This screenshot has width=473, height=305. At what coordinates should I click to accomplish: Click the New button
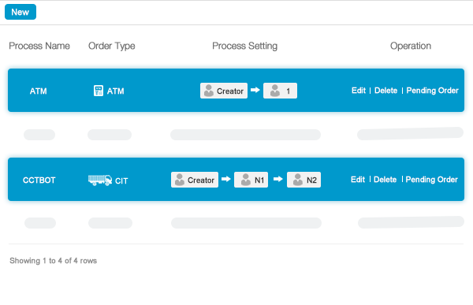[20, 12]
